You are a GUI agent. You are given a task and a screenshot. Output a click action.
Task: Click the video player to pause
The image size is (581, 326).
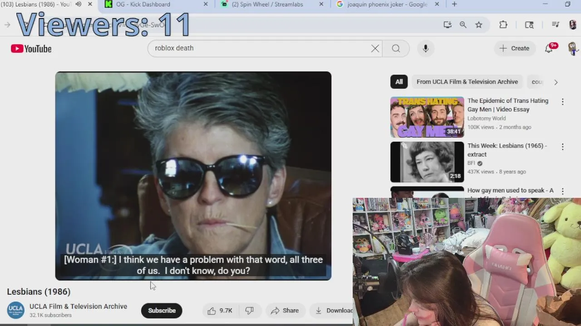(193, 176)
